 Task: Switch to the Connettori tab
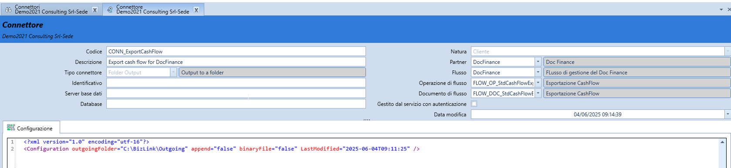click(51, 10)
